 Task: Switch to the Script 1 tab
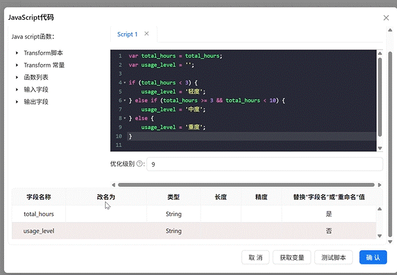127,34
